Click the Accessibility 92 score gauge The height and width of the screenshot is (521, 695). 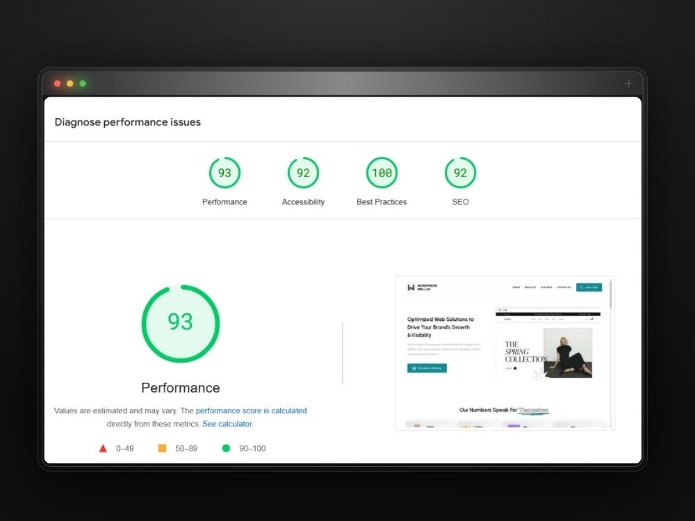303,173
